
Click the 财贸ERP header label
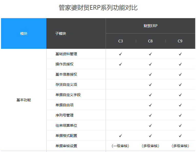pos(150,26)
